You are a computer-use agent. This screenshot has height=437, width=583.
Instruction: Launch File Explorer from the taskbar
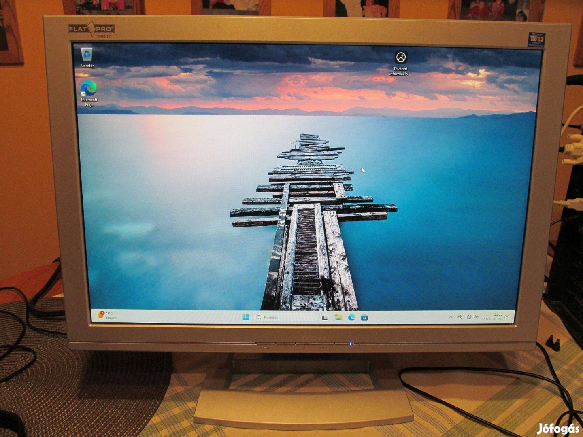pos(338,318)
